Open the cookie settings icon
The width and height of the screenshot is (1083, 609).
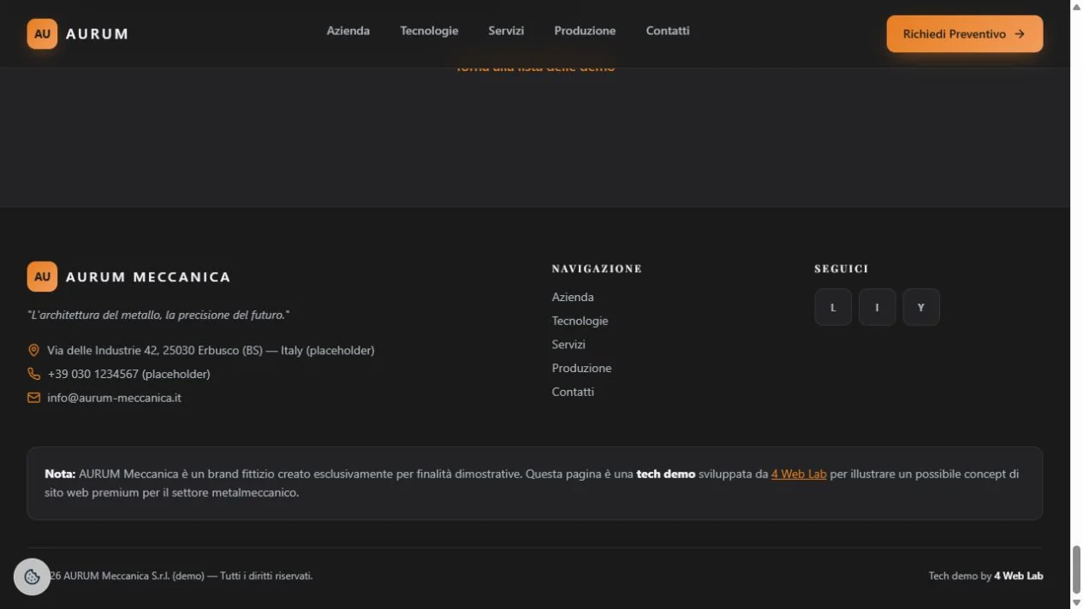tap(33, 576)
